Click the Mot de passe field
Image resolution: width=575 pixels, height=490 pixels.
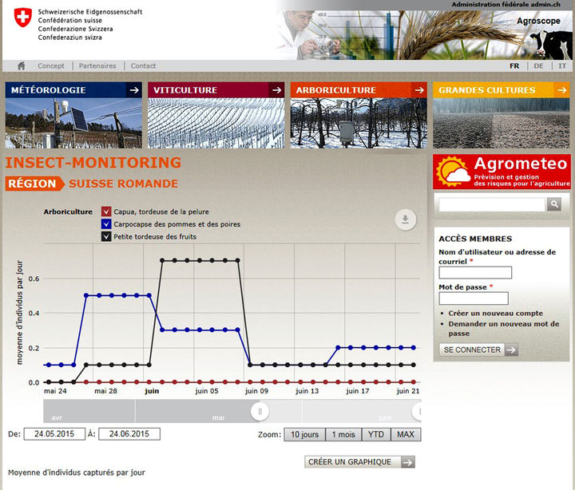coord(474,298)
